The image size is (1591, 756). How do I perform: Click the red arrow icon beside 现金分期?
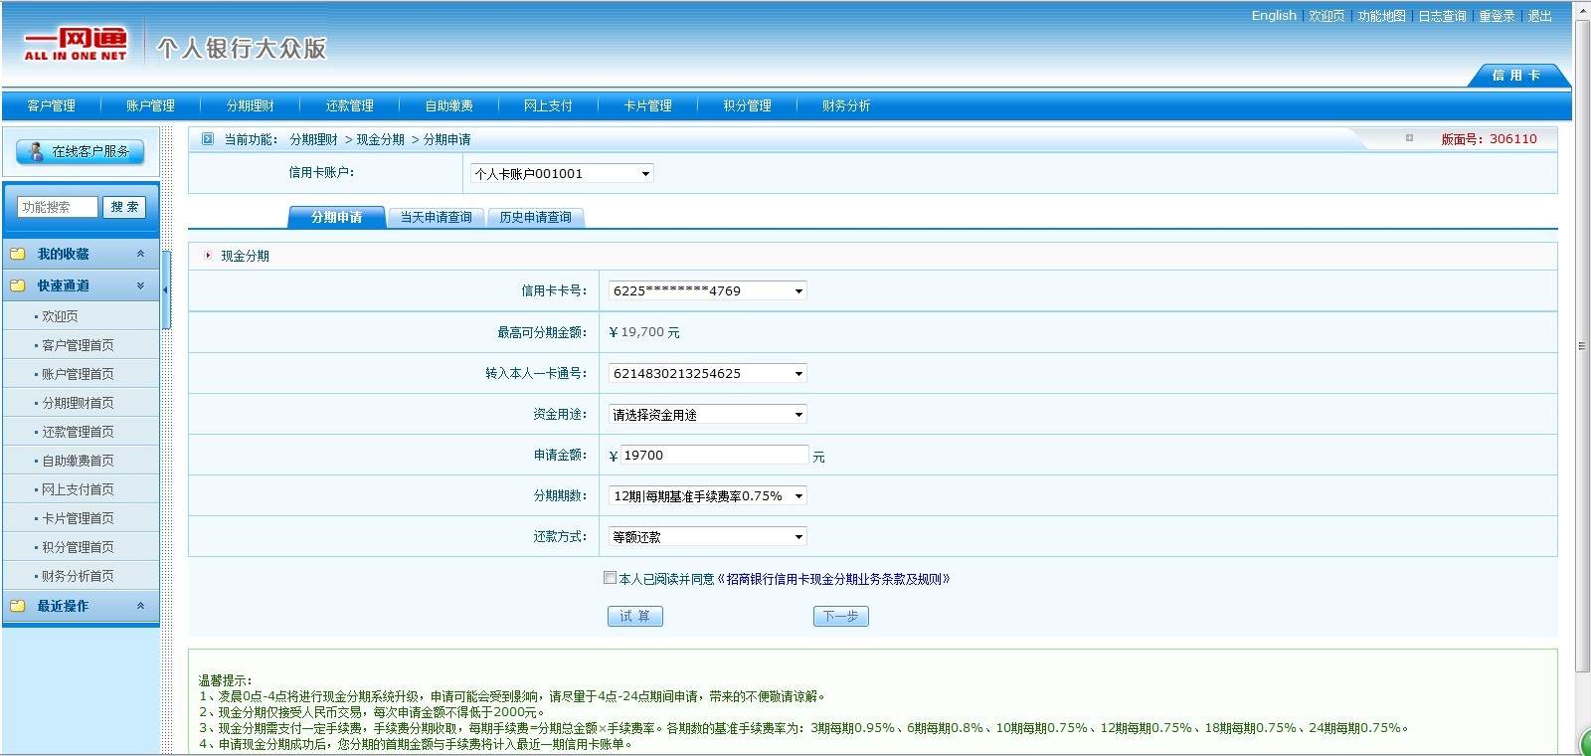[208, 256]
